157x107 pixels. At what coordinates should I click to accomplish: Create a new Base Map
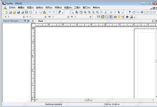(99, 17)
